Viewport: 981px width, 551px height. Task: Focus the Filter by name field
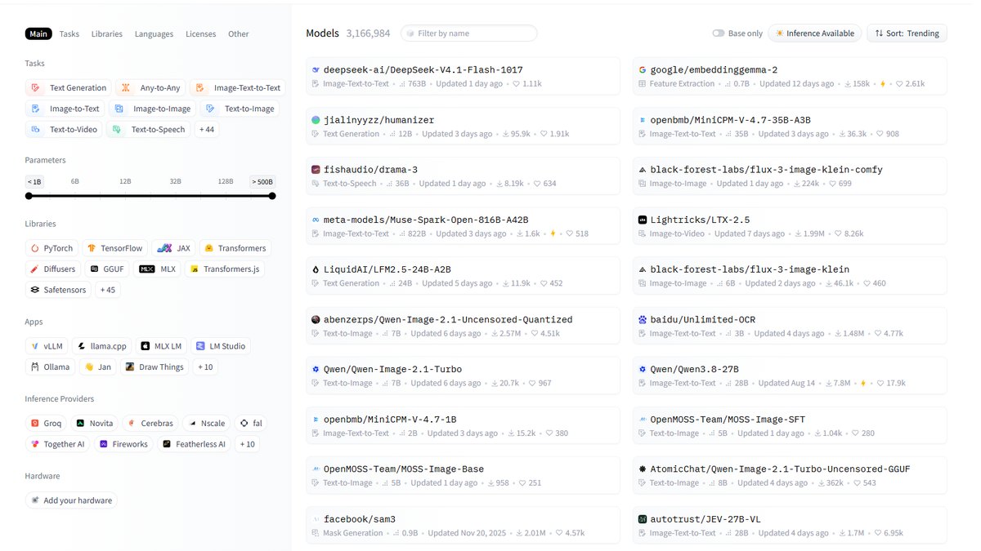pos(470,33)
